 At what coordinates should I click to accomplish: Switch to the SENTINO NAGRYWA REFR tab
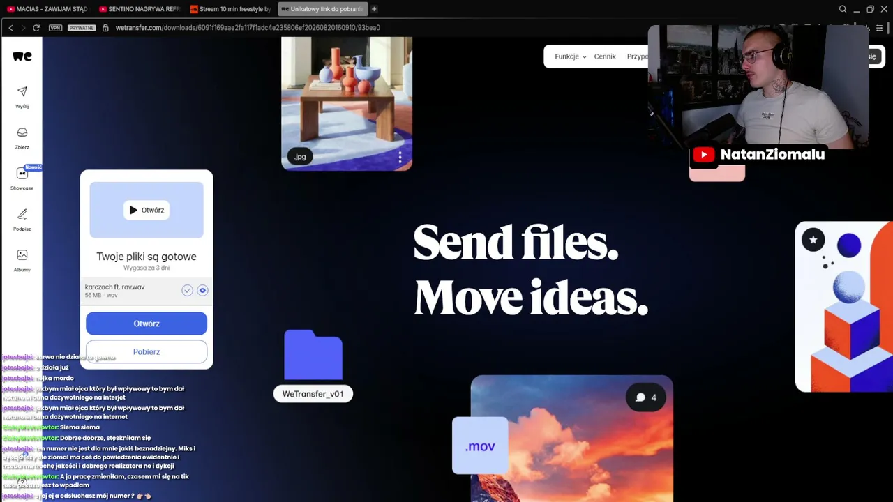coord(140,9)
